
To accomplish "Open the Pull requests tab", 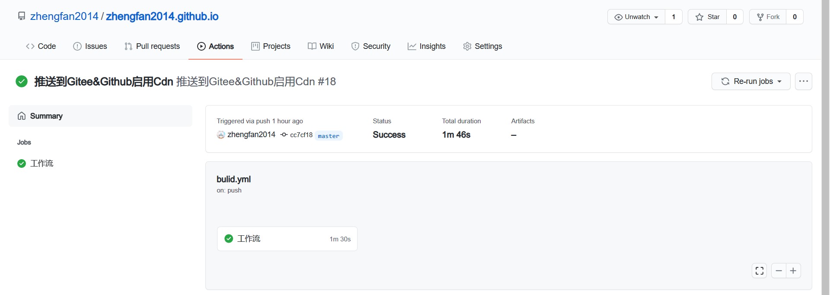I will click(x=152, y=46).
